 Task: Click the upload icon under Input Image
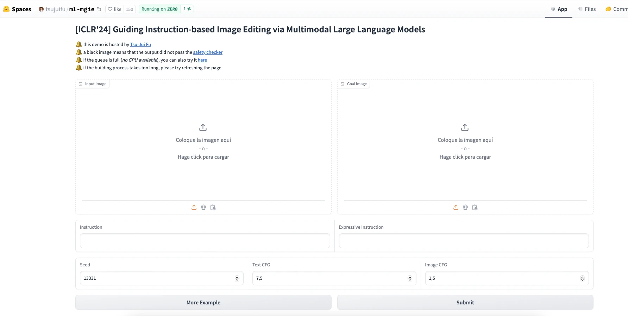[194, 207]
